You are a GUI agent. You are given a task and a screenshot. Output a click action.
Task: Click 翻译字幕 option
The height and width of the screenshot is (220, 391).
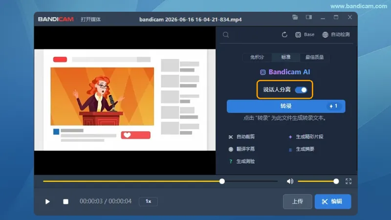point(241,149)
